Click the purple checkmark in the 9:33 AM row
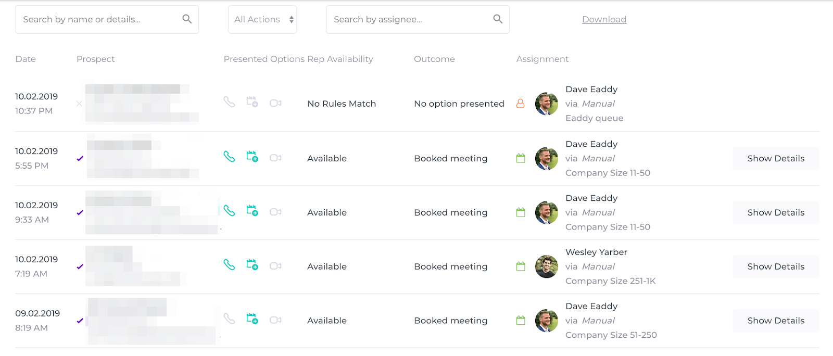This screenshot has width=833, height=356. (80, 213)
